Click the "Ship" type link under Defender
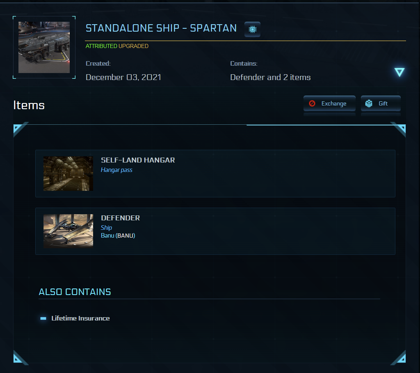This screenshot has width=420, height=373. pyautogui.click(x=106, y=228)
